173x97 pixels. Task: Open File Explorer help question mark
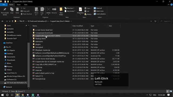tap(172, 5)
